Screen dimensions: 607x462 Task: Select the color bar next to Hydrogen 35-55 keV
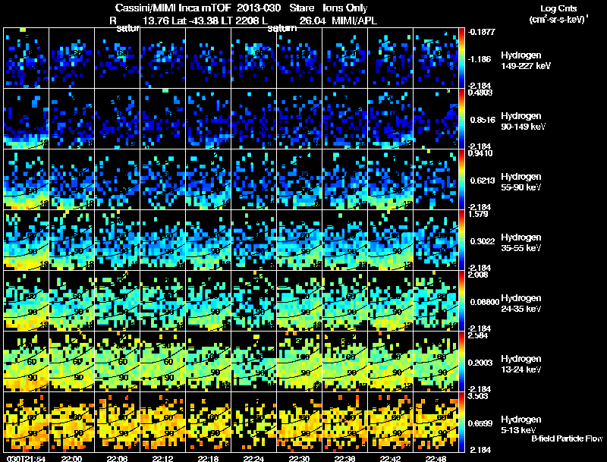click(x=461, y=240)
